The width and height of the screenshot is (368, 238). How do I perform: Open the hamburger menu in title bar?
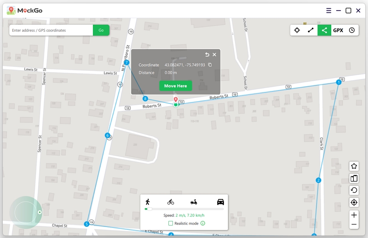328,11
